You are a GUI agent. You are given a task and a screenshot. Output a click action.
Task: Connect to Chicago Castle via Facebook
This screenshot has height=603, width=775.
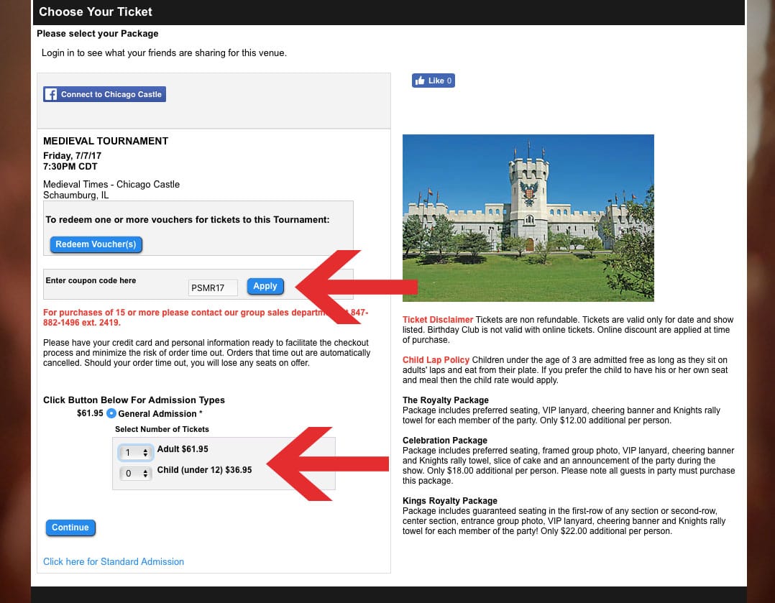pyautogui.click(x=104, y=93)
